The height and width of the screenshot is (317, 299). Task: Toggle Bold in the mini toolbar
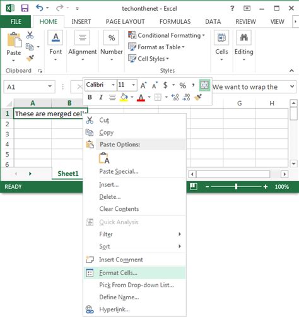[x=90, y=97]
